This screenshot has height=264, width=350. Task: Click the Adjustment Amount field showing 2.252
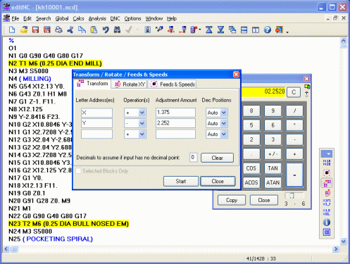tap(175, 123)
